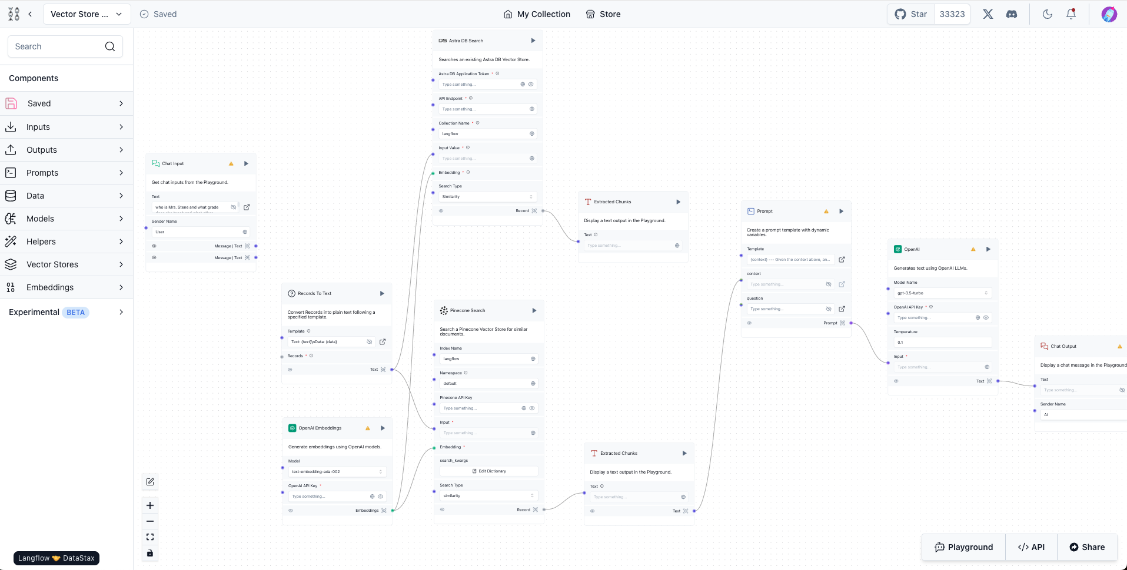Click the X (Twitter) icon

[x=988, y=14]
